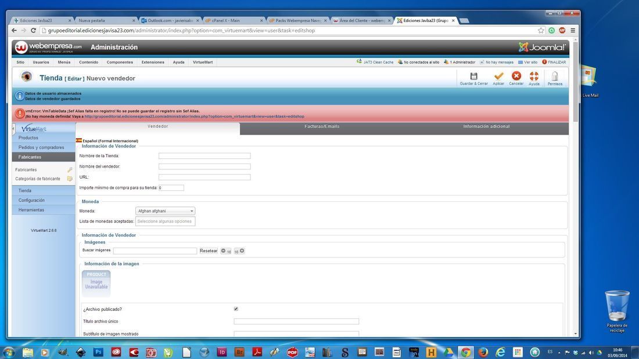Viewport: 639px width, 359px height.
Task: Open the VirtueMart menu in menu bar
Action: point(203,62)
